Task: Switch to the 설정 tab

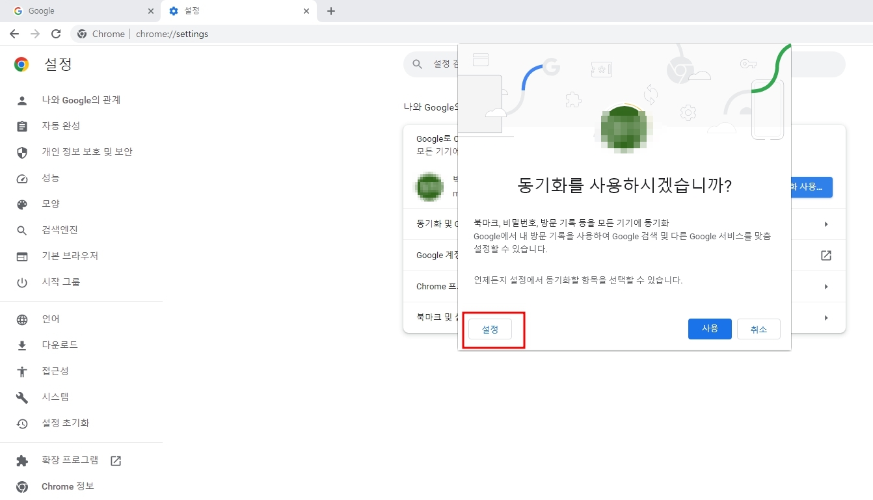Action: coord(239,11)
